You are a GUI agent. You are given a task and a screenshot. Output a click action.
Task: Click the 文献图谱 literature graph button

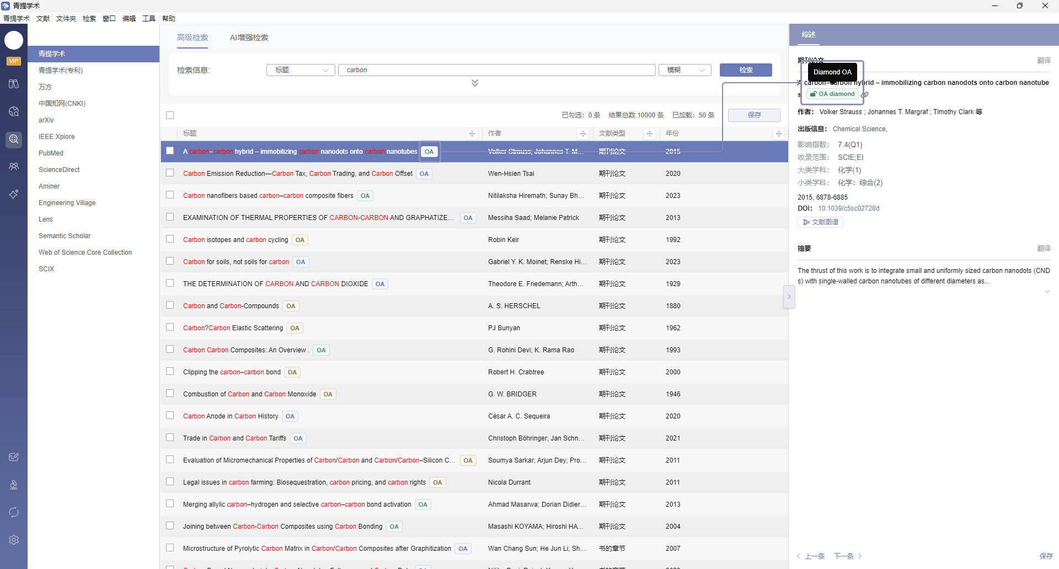coord(820,222)
